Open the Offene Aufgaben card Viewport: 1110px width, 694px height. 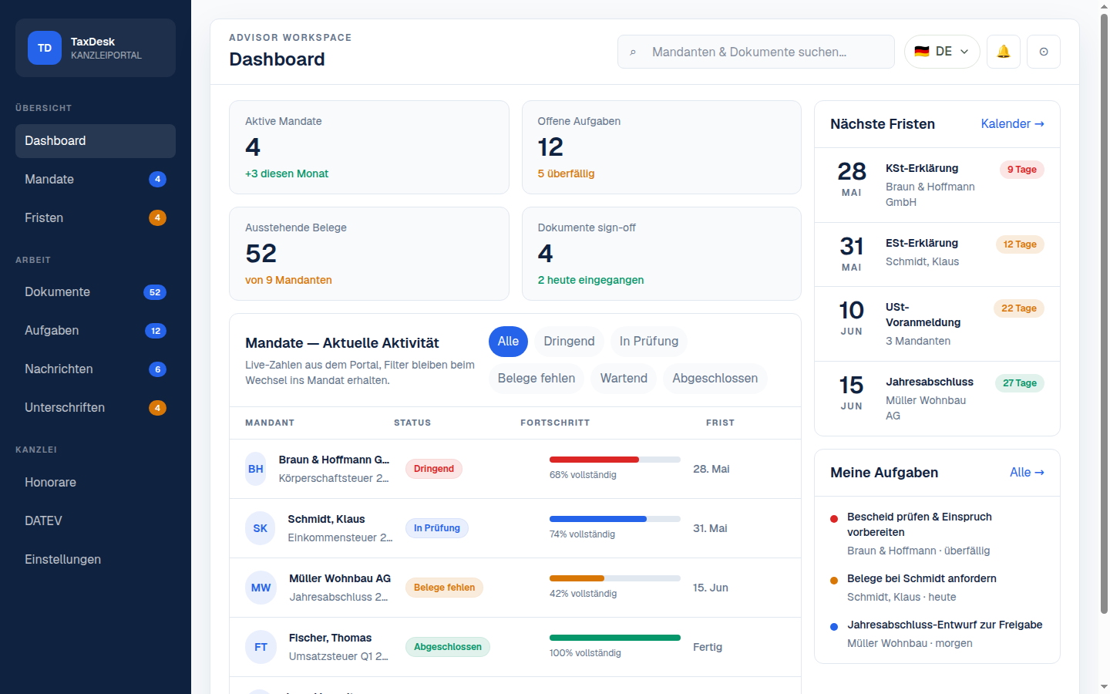[661, 147]
